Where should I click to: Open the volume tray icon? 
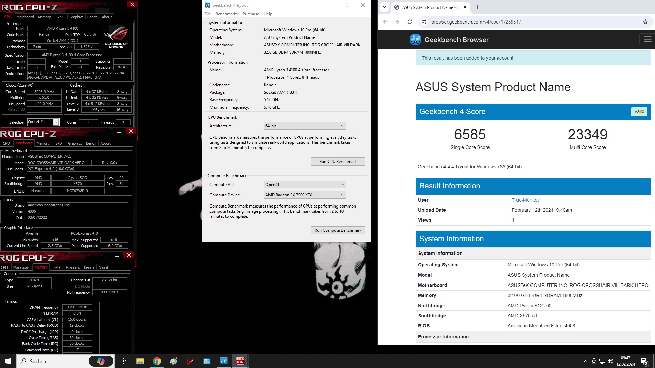(610, 361)
